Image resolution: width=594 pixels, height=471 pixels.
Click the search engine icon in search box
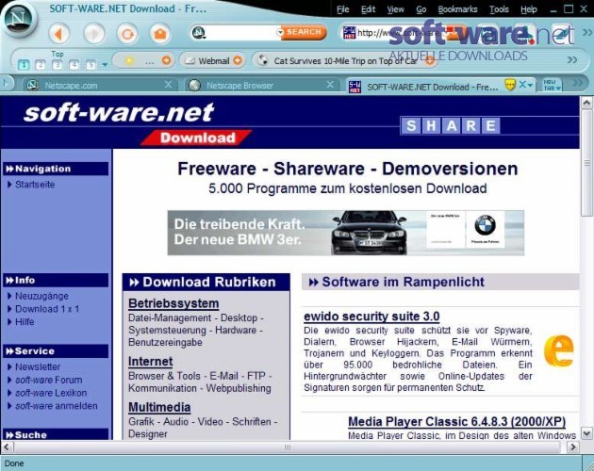pos(199,33)
